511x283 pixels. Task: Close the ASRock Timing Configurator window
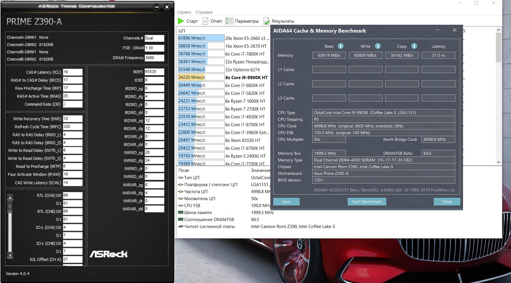(167, 7)
